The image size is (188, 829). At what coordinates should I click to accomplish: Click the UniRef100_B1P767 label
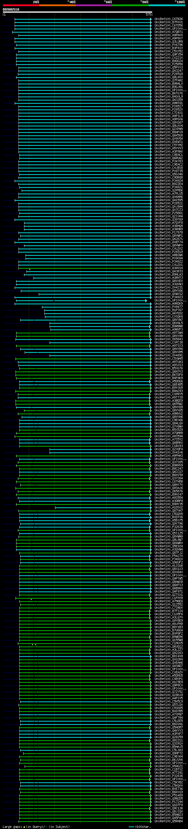coord(168,310)
